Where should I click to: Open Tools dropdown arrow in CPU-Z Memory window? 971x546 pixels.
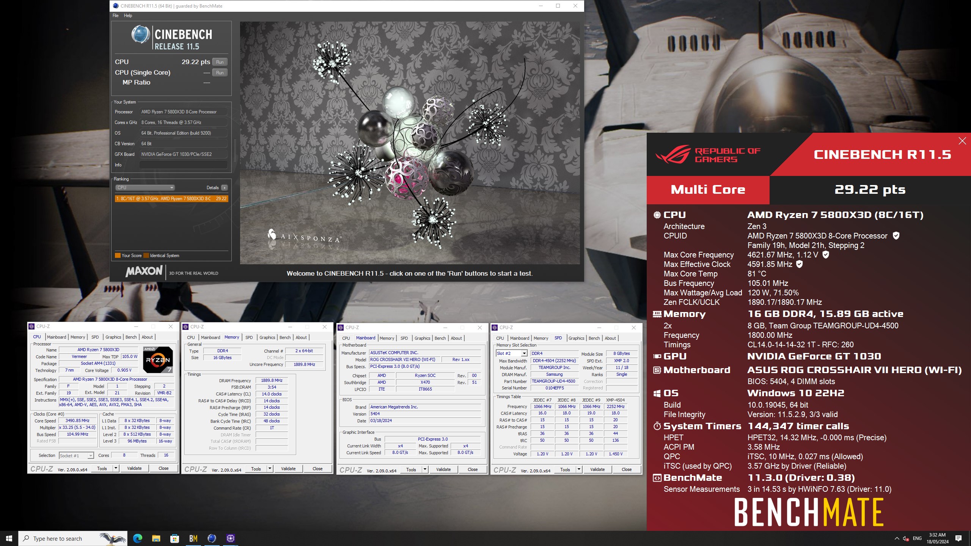[x=270, y=469]
